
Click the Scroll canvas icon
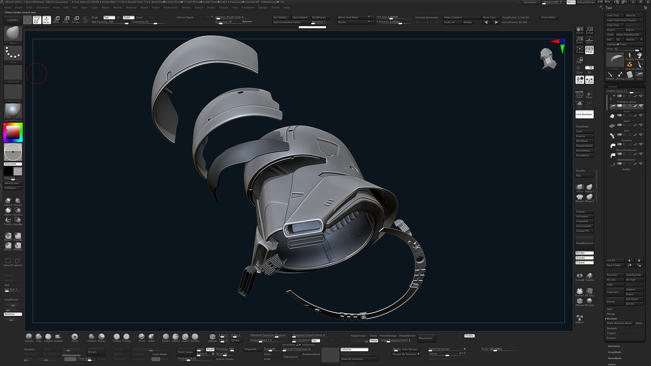click(579, 30)
